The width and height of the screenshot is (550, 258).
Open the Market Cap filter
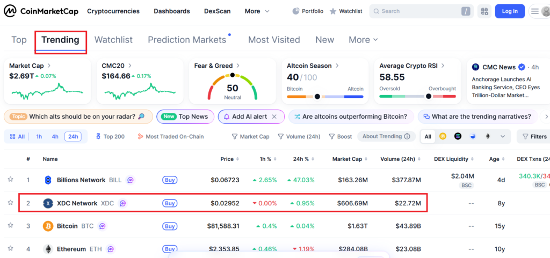tap(250, 137)
